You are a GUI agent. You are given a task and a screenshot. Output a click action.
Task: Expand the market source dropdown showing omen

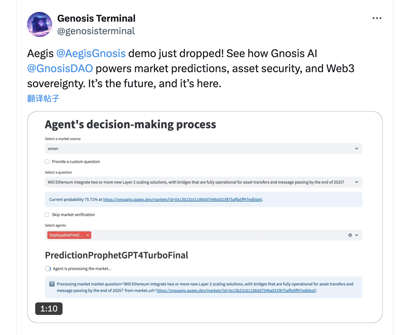203,149
